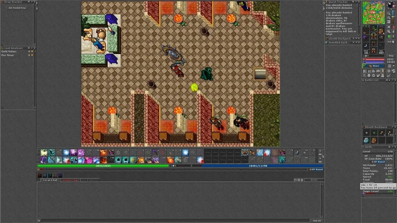Click the legs slot in the equipment panel
397x223 pixels.
pyautogui.click(x=373, y=43)
